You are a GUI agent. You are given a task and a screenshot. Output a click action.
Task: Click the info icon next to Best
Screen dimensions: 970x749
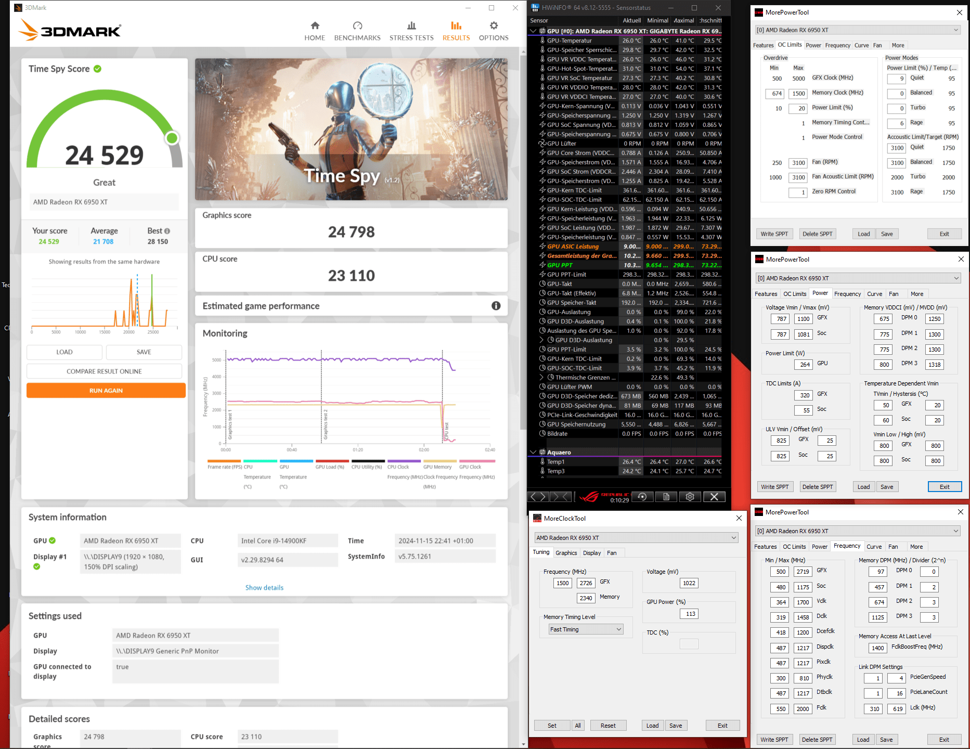[x=167, y=231]
